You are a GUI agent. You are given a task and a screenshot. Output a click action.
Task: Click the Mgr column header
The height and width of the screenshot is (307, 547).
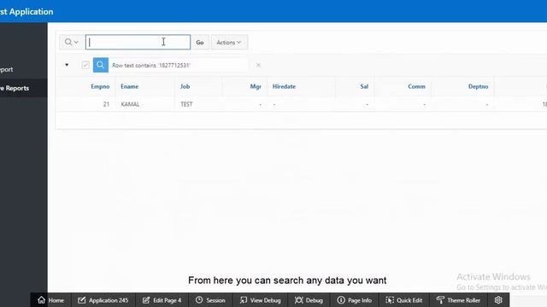256,86
